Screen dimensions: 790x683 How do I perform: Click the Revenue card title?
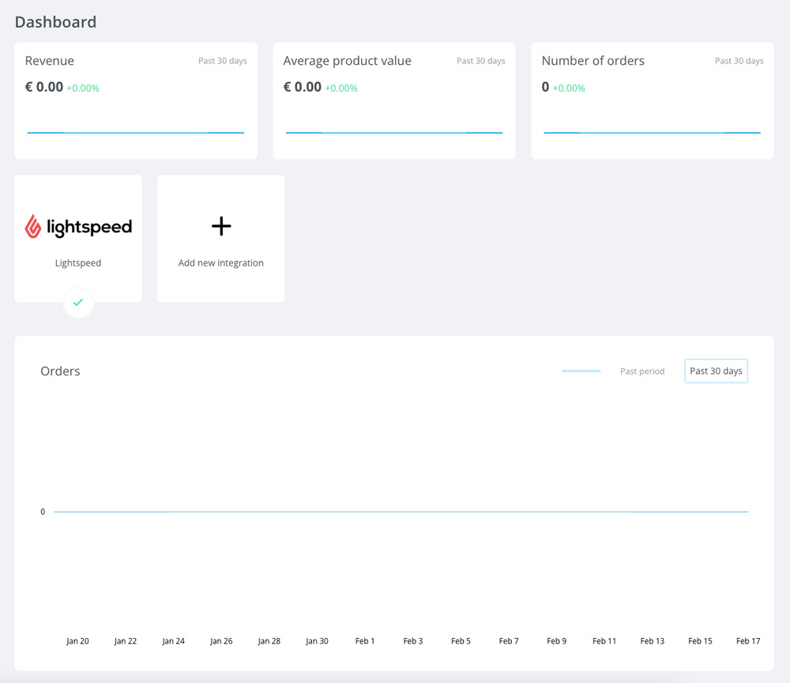[x=49, y=61]
